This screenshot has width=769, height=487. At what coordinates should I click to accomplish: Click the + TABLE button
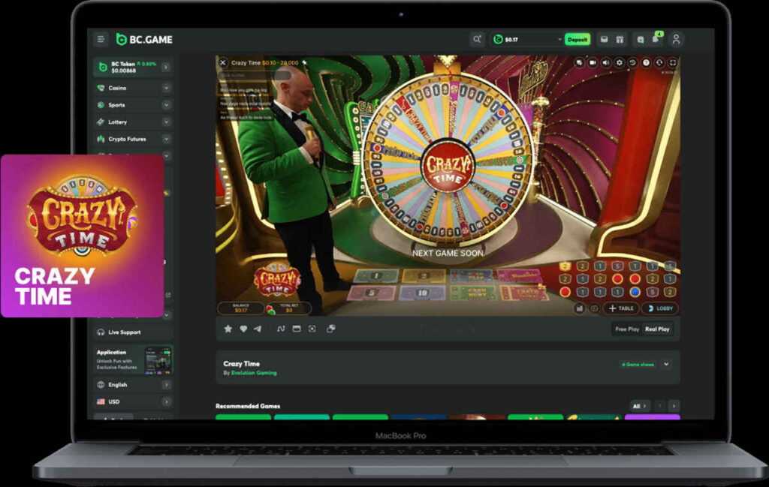pyautogui.click(x=621, y=308)
